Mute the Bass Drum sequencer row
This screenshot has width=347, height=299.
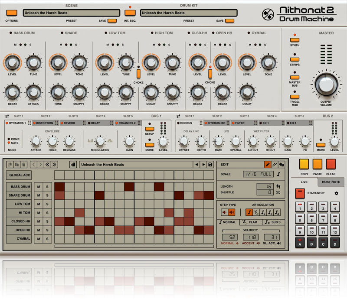coord(39,187)
